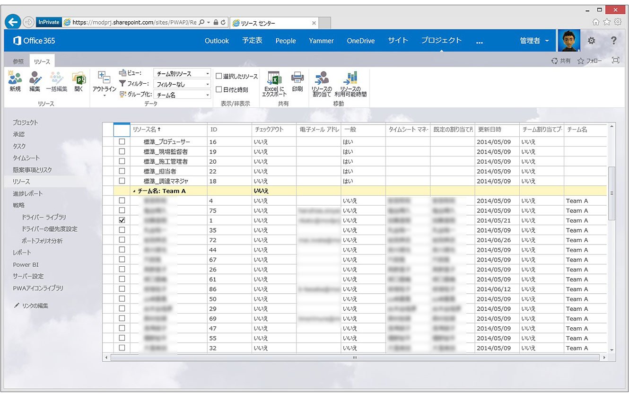Open サーバー設定 sidebar link

coord(28,276)
